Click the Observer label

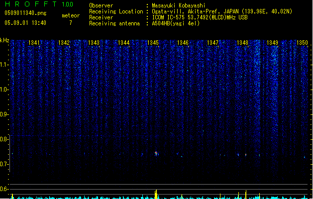pyautogui.click(x=101, y=5)
